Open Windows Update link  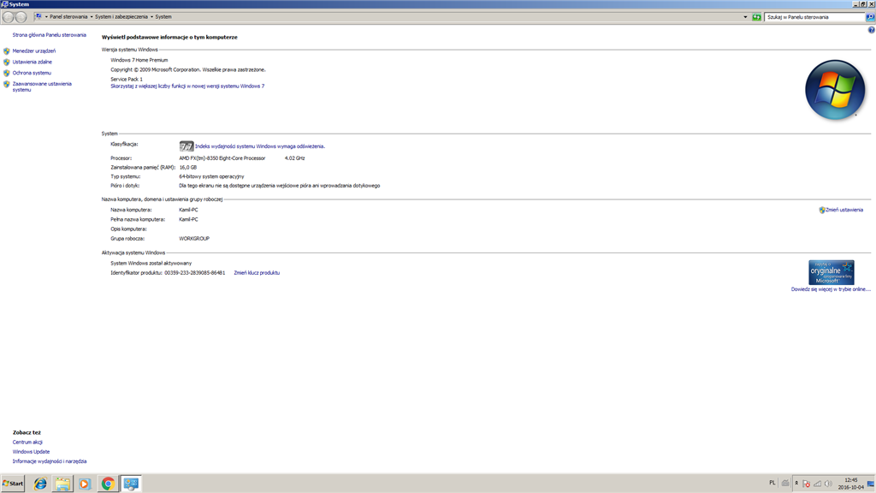(32, 452)
